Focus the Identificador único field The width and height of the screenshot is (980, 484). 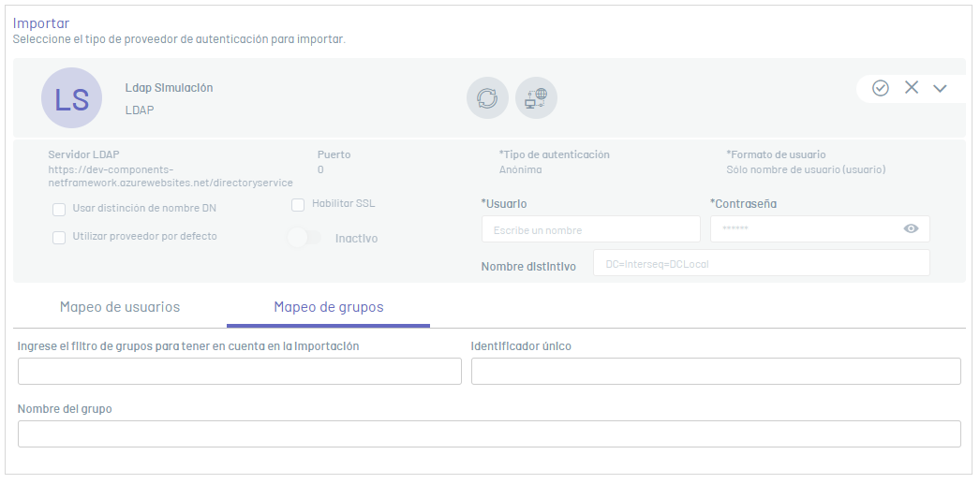tap(716, 371)
